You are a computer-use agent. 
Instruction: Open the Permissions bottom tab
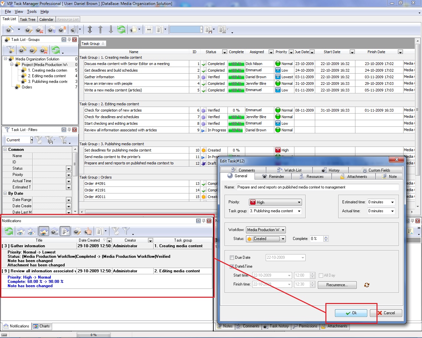[x=305, y=326]
